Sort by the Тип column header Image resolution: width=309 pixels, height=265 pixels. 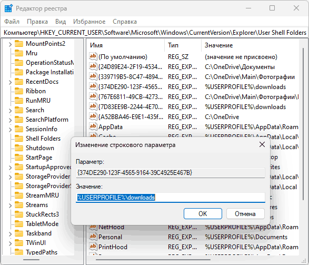(183, 45)
